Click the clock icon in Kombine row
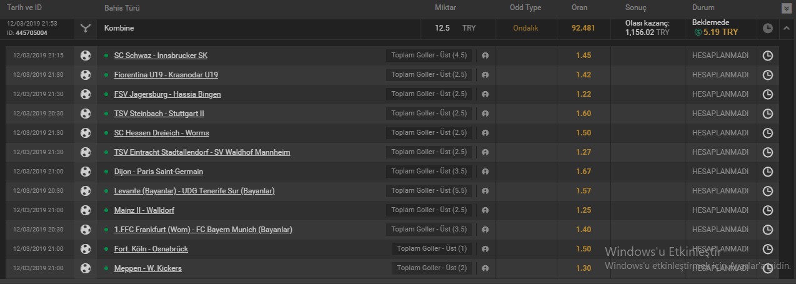Viewport: 796px width, 287px height. [768, 28]
